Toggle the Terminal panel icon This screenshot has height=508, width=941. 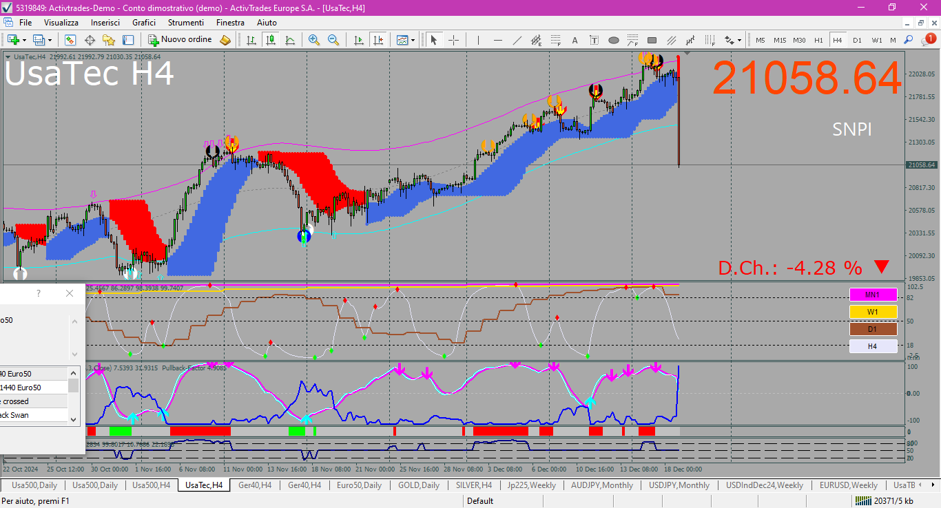[128, 40]
